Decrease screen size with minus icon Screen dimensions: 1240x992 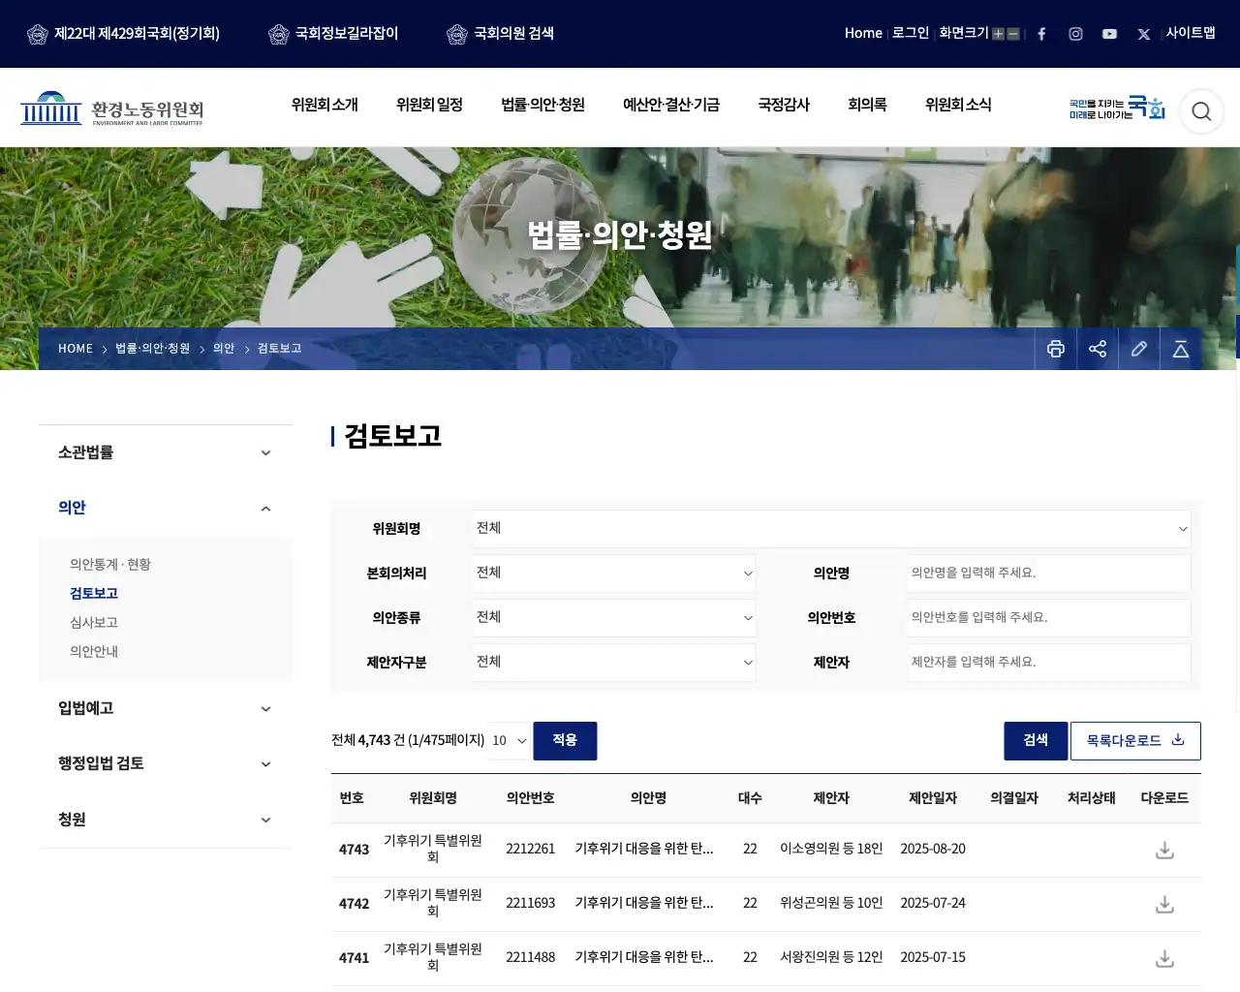(x=1013, y=34)
